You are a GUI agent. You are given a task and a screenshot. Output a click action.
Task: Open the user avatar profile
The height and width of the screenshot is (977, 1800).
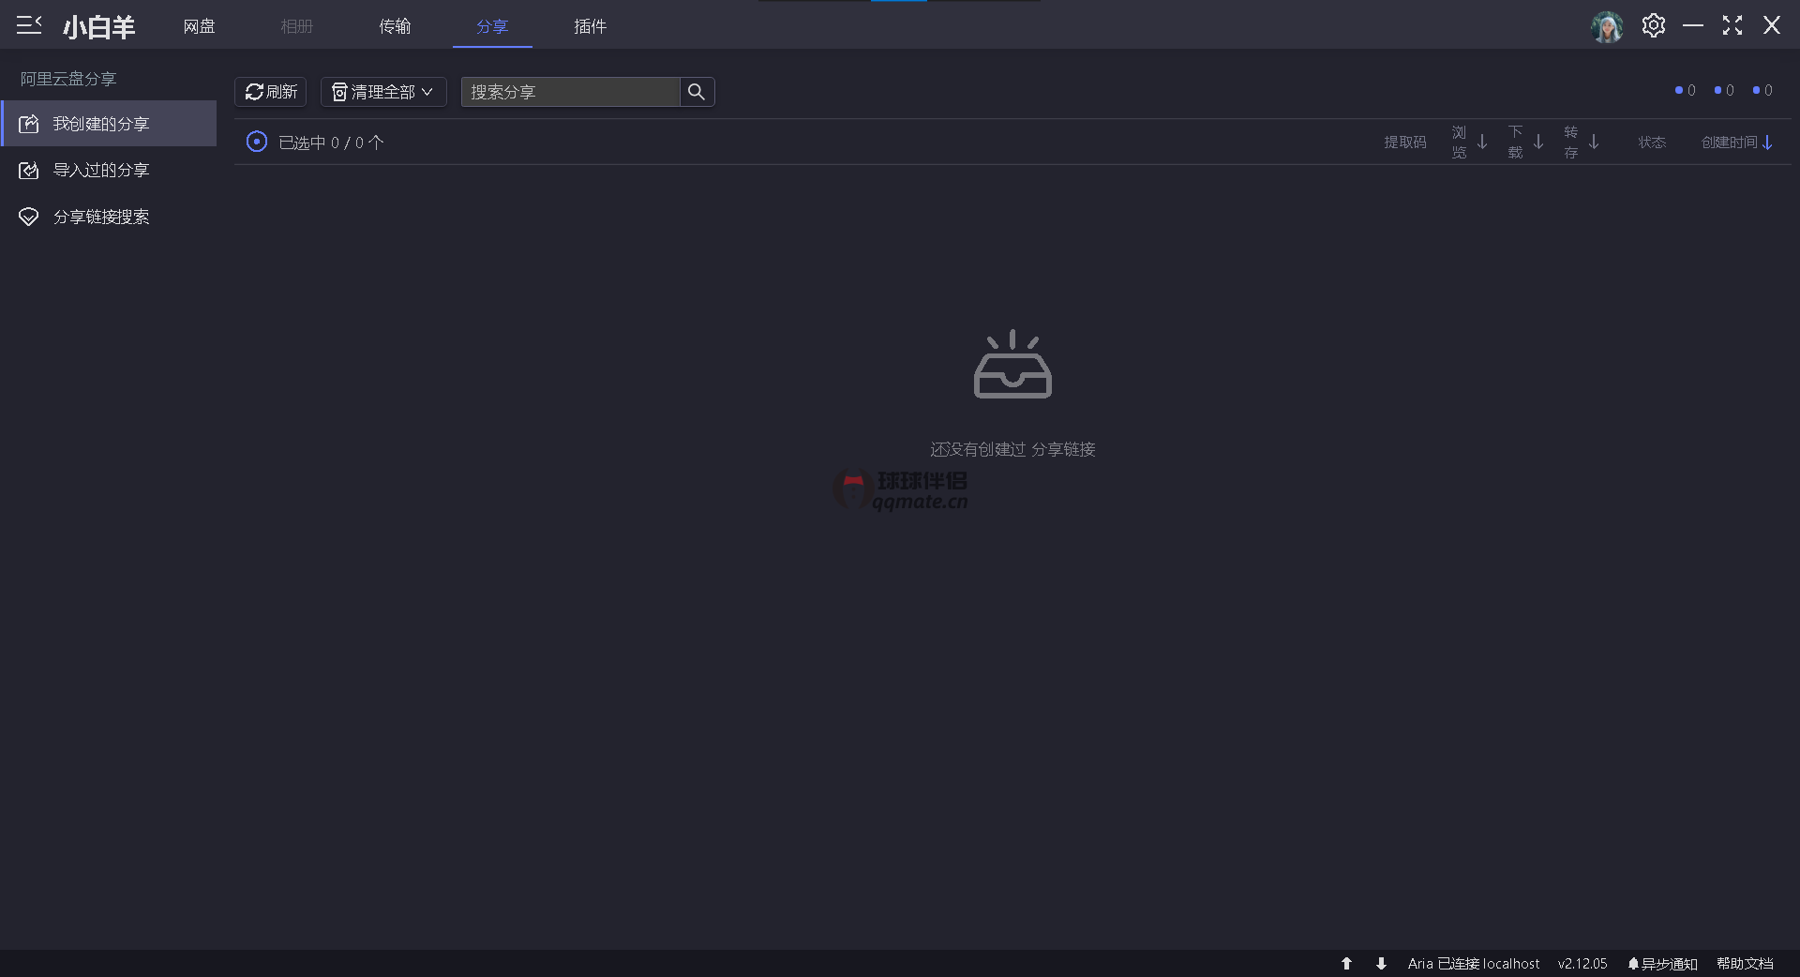click(1607, 26)
